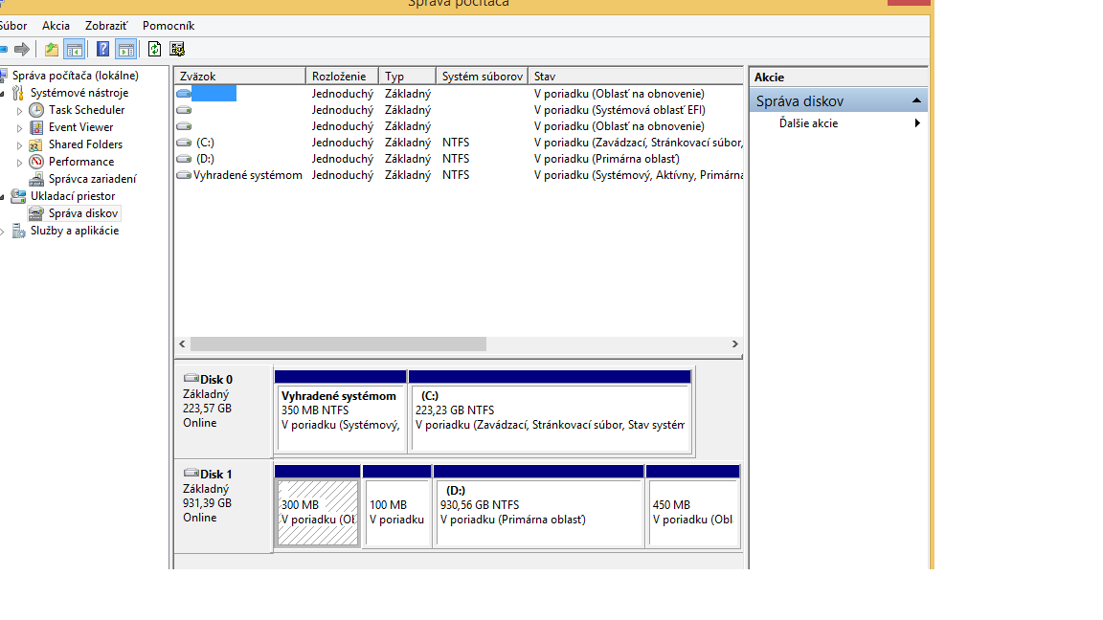The image size is (1103, 620).
Task: Click the drive icon of the selected first volume row
Action: pyautogui.click(x=184, y=94)
